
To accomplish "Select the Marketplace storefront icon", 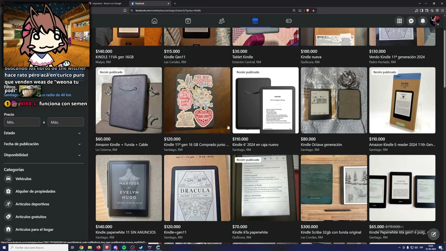I will 255,21.
